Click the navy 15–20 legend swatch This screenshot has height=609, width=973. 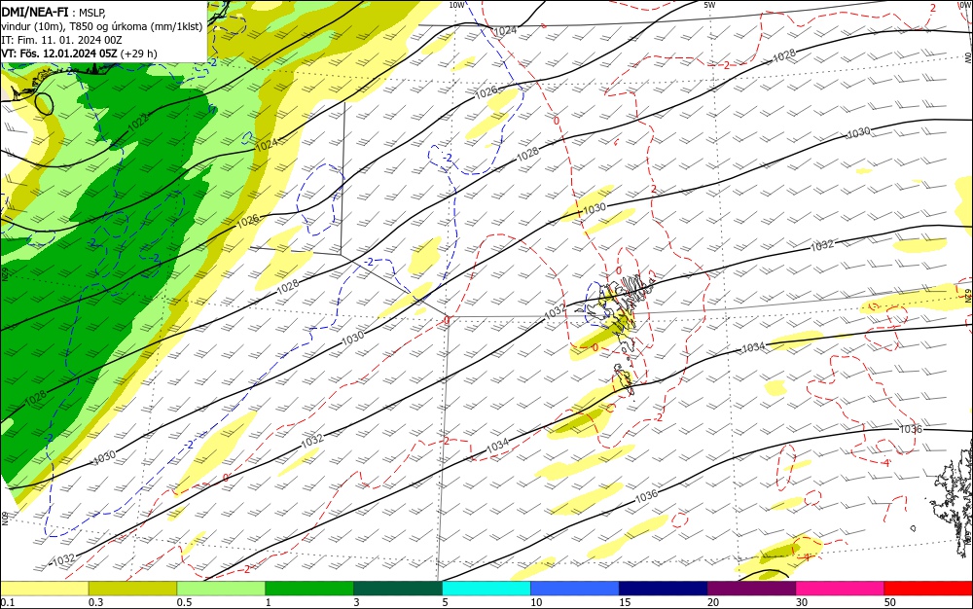(x=664, y=589)
